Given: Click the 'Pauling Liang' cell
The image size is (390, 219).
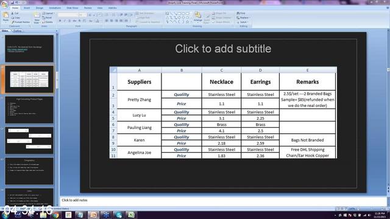Looking at the screenshot, I should [140, 128].
